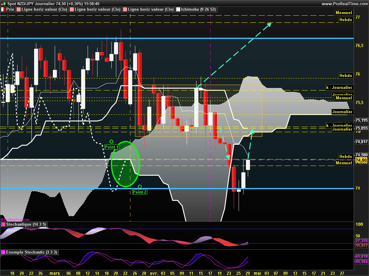The height and width of the screenshot is (276, 369).
Task: Click the Journalier label just above the 75,195 value
Action: (342, 112)
